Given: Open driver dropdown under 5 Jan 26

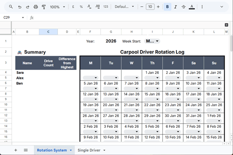Looking at the screenshot, I should pos(90,89).
